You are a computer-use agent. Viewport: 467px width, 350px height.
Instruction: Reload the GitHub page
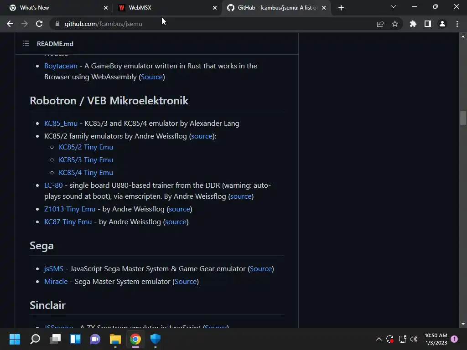point(39,24)
